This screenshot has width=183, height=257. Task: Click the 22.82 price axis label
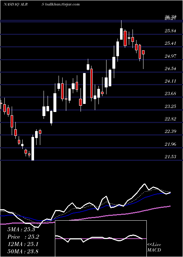point(171,119)
